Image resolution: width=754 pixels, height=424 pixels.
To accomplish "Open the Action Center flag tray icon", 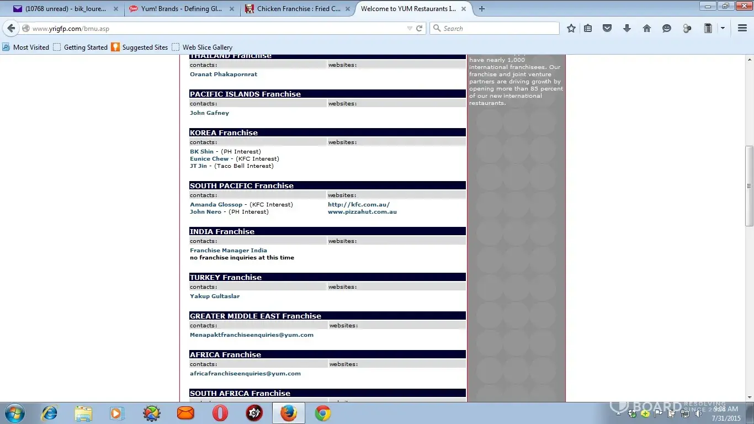I will click(659, 414).
